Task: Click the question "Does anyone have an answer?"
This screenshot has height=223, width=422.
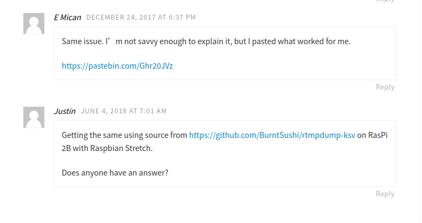Action: click(115, 173)
